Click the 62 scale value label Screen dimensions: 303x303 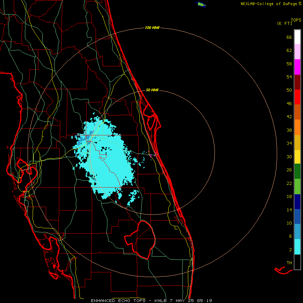(289, 50)
